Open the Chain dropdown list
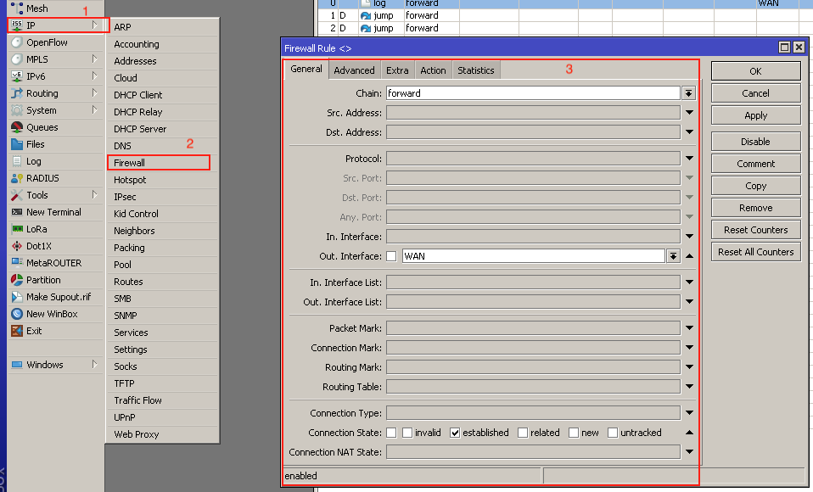The height and width of the screenshot is (492, 813). pyautogui.click(x=689, y=93)
